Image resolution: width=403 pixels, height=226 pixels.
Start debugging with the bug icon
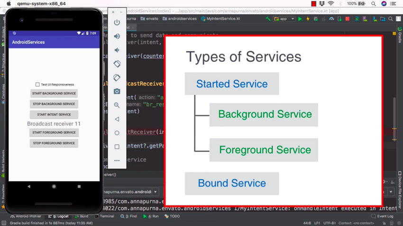coord(316,19)
